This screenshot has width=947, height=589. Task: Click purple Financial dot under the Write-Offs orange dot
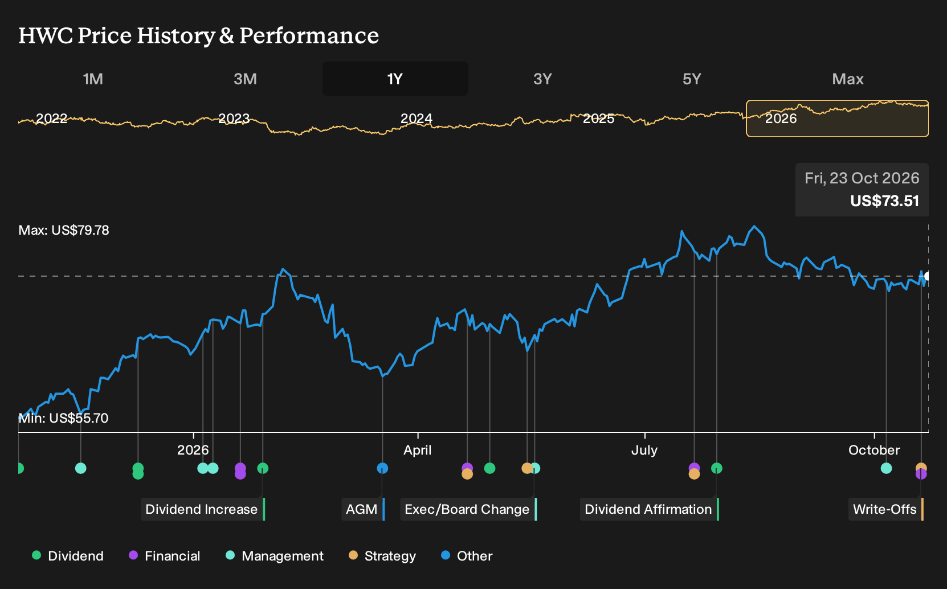tap(921, 474)
